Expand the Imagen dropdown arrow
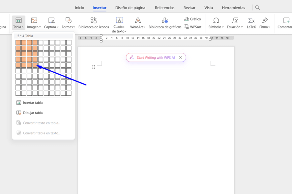 [40, 27]
